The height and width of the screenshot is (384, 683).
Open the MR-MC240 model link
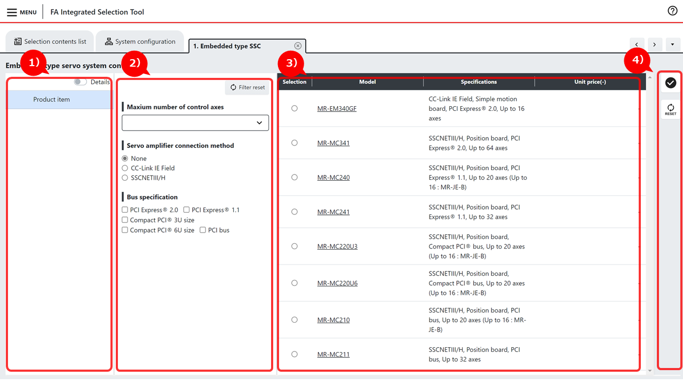(x=333, y=178)
